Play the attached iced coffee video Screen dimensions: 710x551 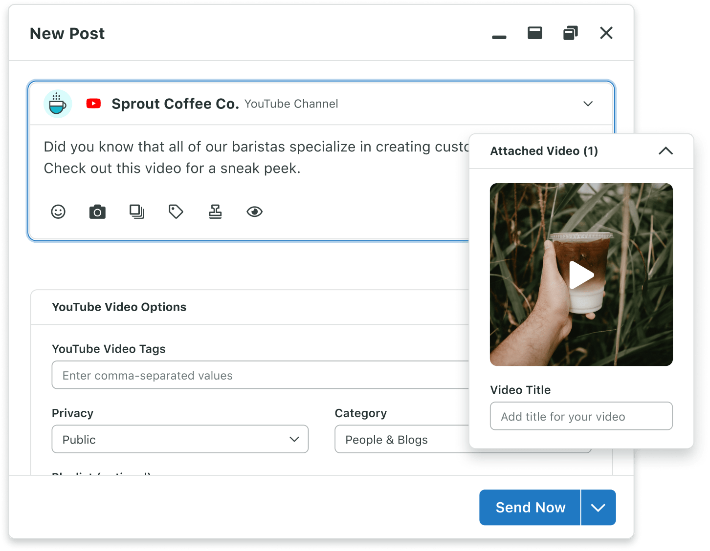click(581, 275)
